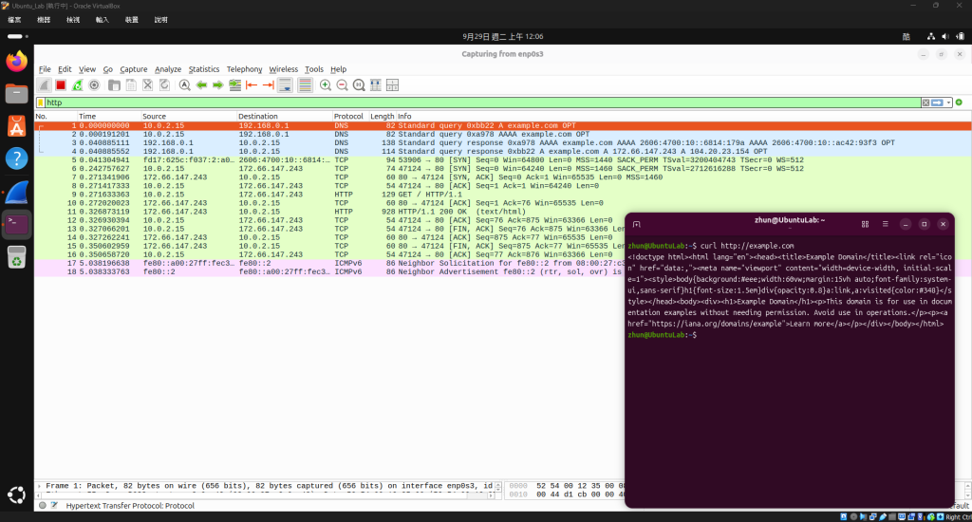Click the terminal view-options grid icon
This screenshot has height=522, width=972.
tap(865, 224)
